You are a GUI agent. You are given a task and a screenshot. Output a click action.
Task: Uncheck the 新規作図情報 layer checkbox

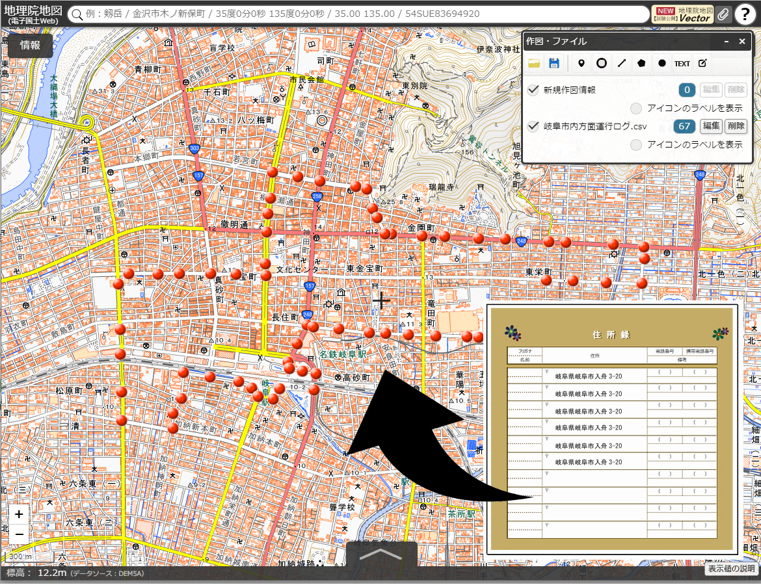click(533, 90)
